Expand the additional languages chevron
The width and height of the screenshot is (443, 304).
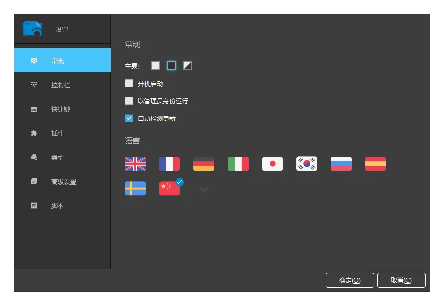click(204, 188)
